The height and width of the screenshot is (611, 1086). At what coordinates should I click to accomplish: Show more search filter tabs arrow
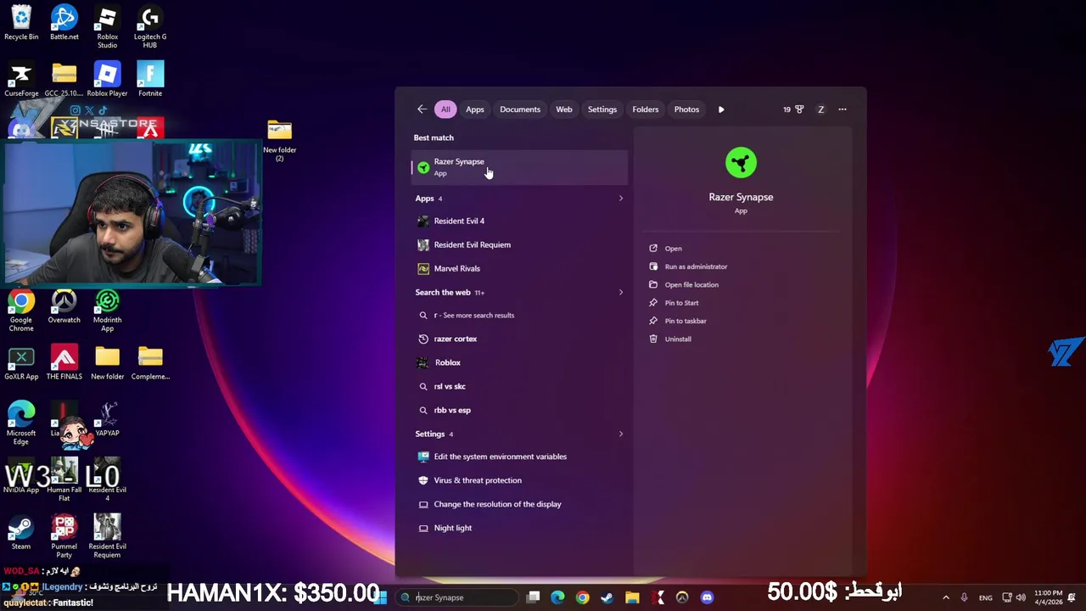pyautogui.click(x=721, y=109)
